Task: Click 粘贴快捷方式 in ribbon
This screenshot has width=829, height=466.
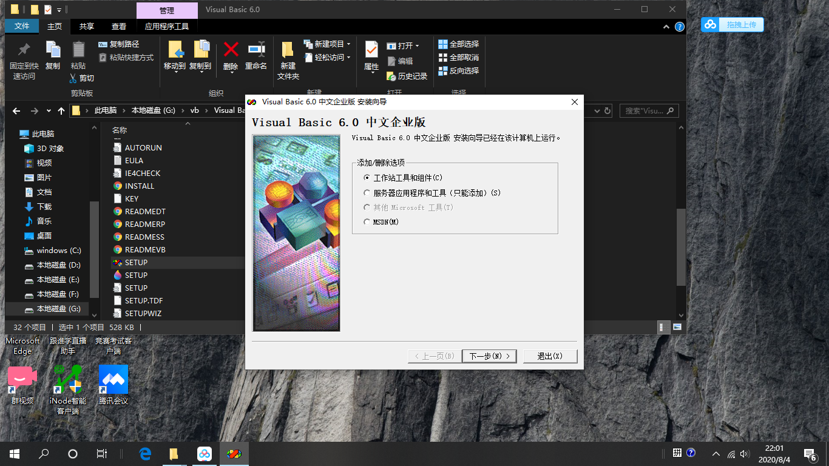Action: point(126,58)
